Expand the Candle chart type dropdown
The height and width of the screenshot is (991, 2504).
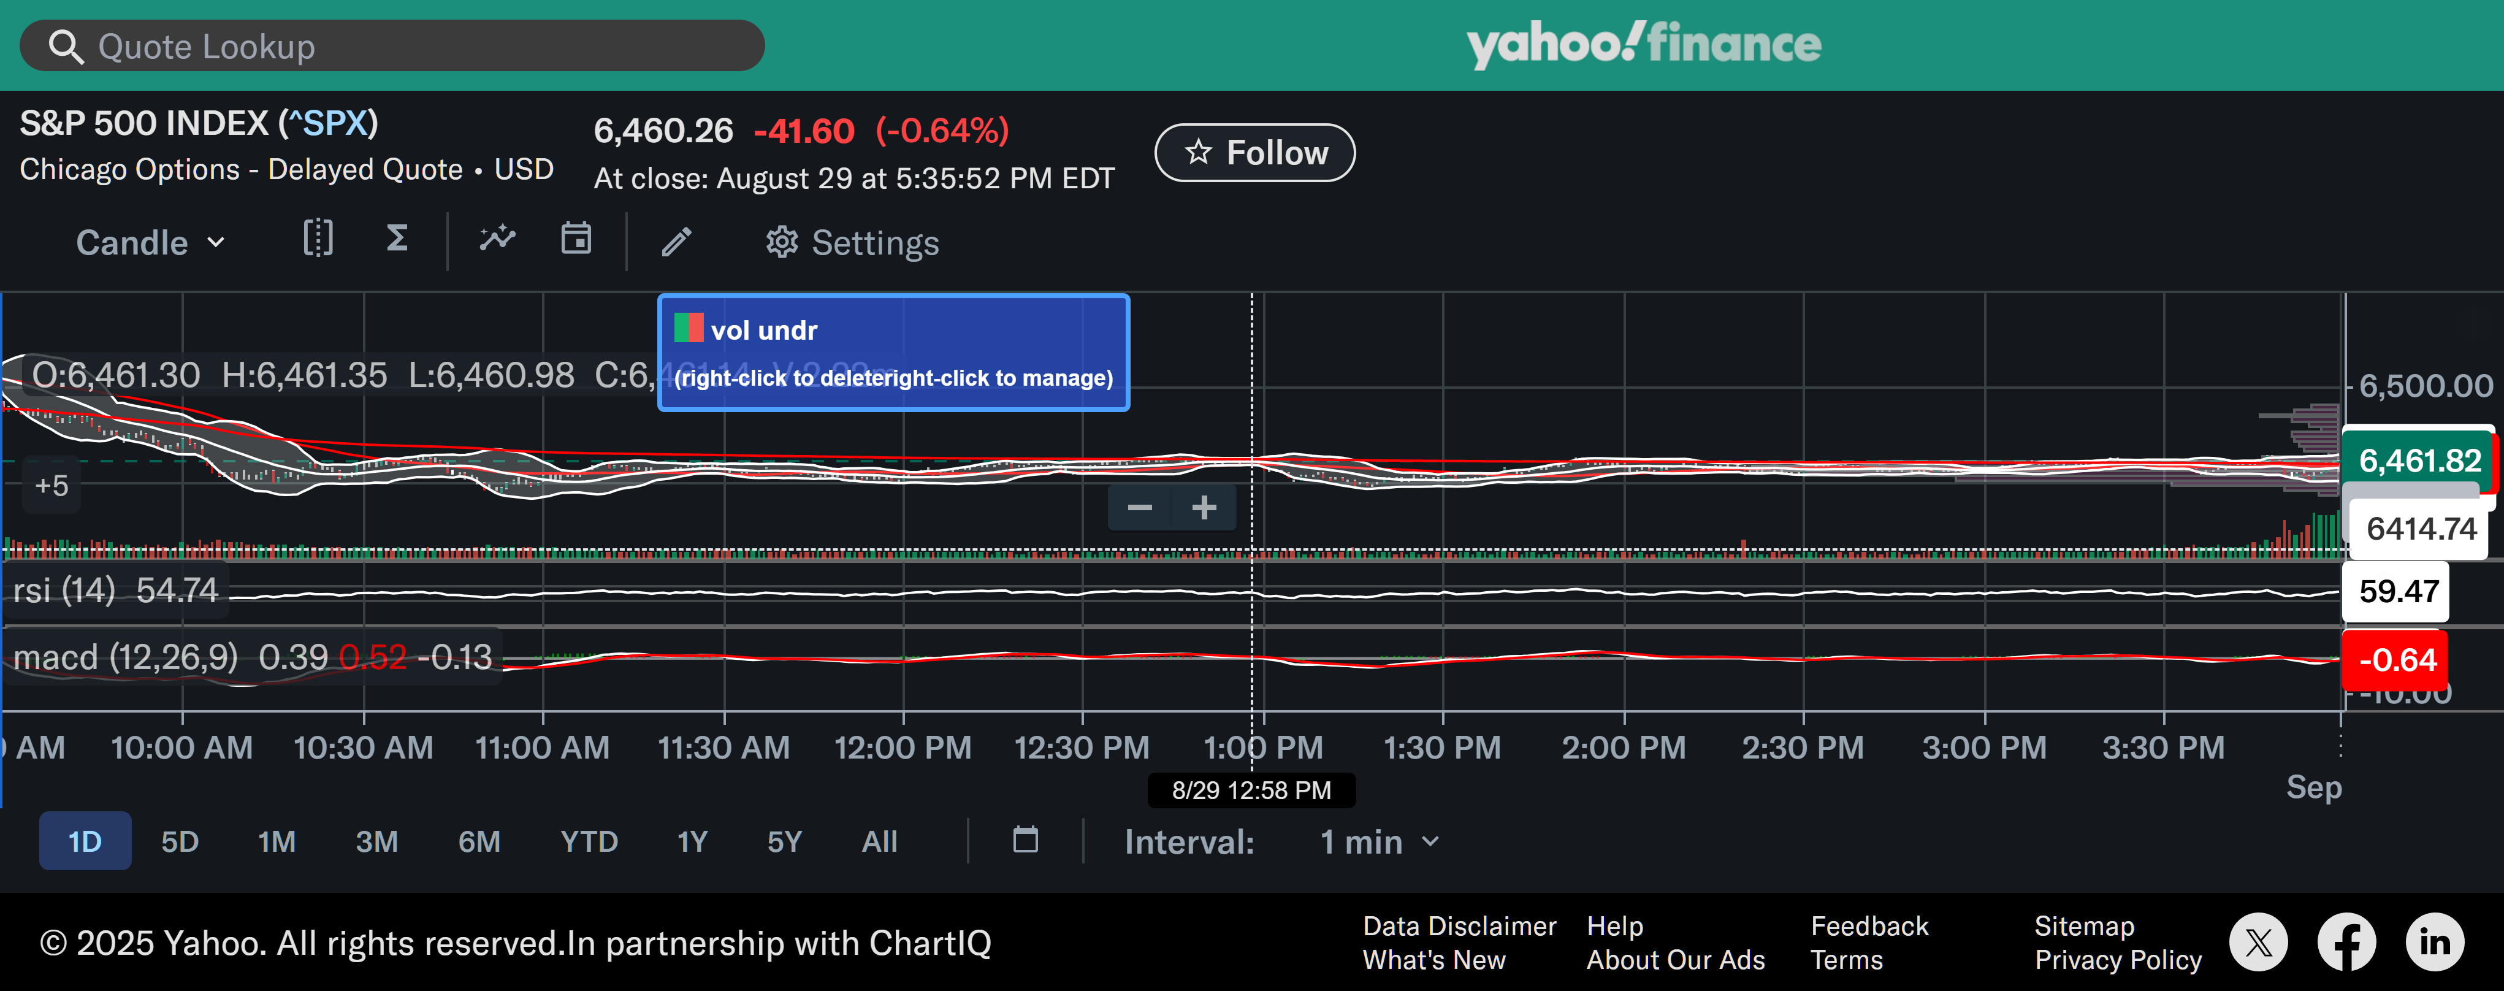(x=151, y=242)
